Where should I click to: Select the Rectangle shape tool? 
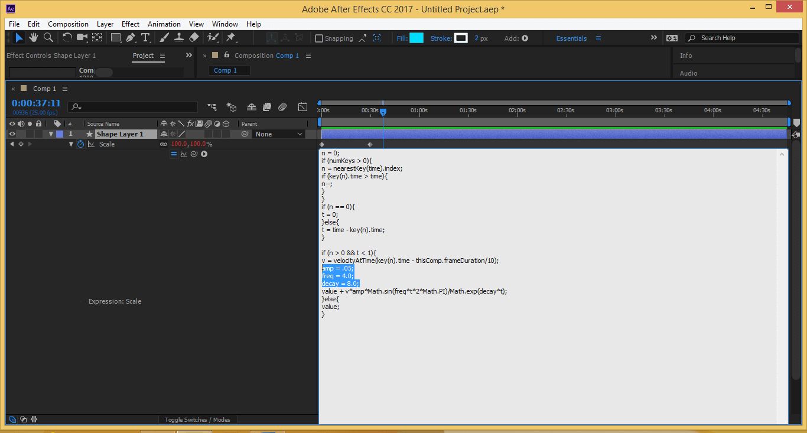[x=116, y=38]
